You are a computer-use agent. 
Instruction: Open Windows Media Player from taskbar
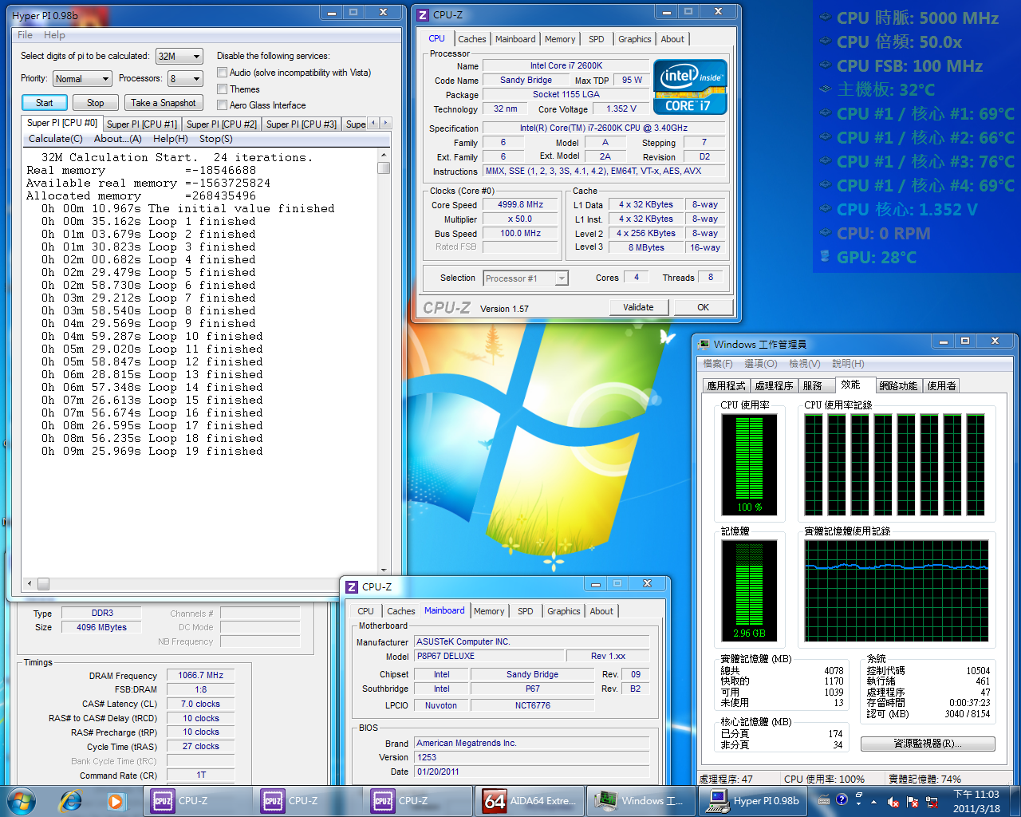(x=116, y=800)
